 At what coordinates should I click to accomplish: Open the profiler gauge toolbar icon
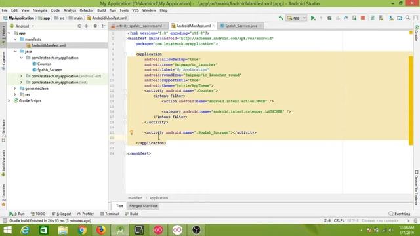pos(346,18)
